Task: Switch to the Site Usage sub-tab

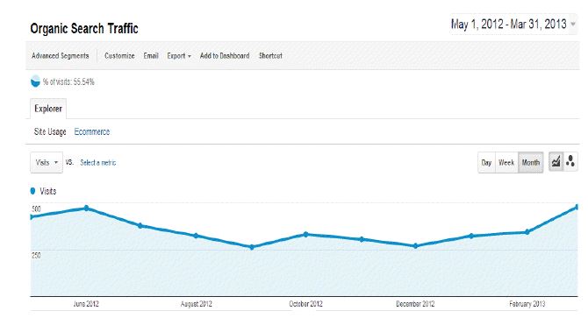Action: pos(50,131)
